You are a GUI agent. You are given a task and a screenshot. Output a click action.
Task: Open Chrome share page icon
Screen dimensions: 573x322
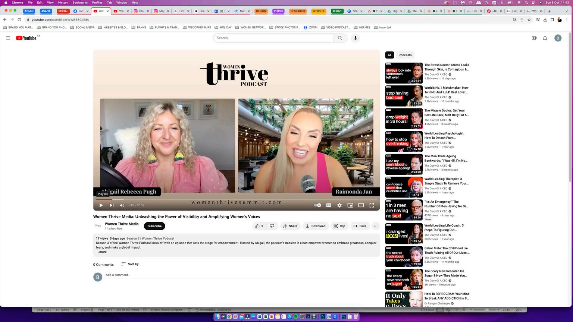click(x=522, y=20)
